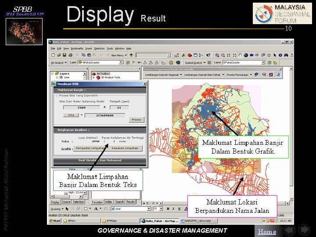Screen dimensions: 316x237
Task: Click the Proses button
Action: (136, 120)
